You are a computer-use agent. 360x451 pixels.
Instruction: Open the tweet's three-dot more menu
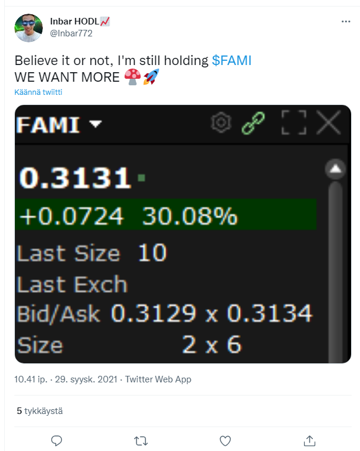click(x=346, y=21)
